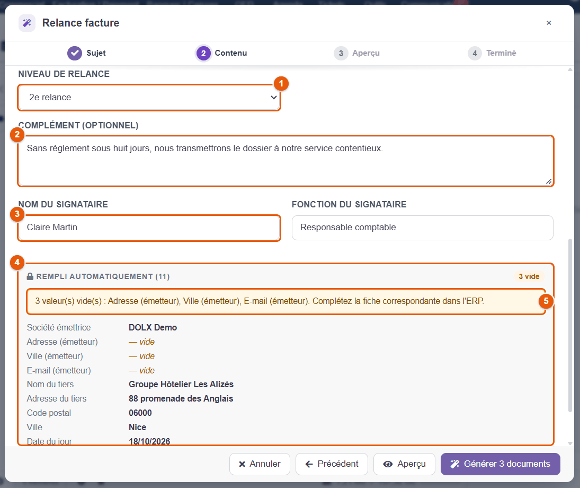The width and height of the screenshot is (580, 488).
Task: Click the scrollbar's down arrow
Action: tap(570, 443)
